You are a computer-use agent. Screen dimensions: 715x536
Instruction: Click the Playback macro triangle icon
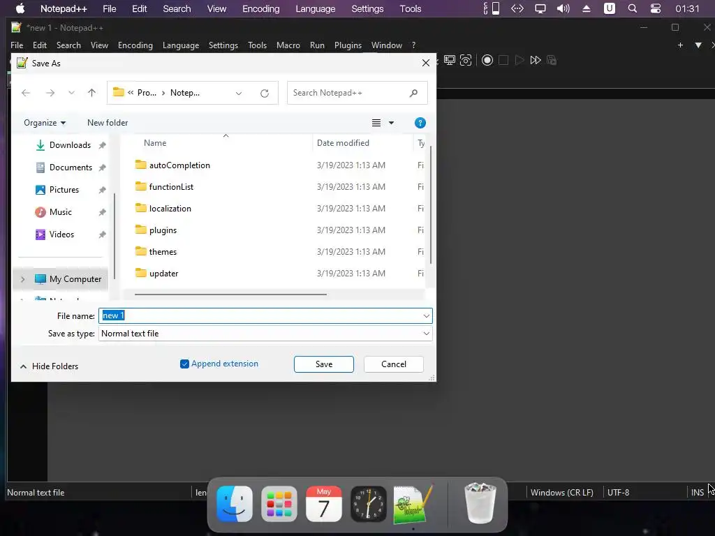click(x=519, y=60)
